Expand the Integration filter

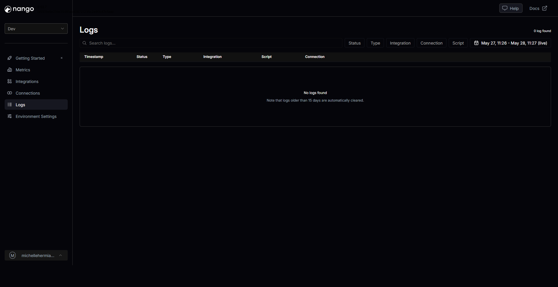pyautogui.click(x=400, y=43)
